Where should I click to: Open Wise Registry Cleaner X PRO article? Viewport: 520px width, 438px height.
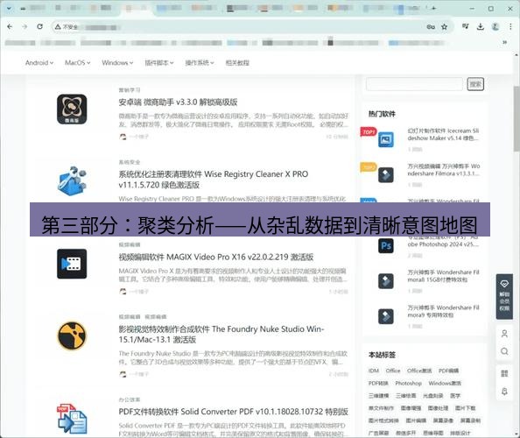214,180
